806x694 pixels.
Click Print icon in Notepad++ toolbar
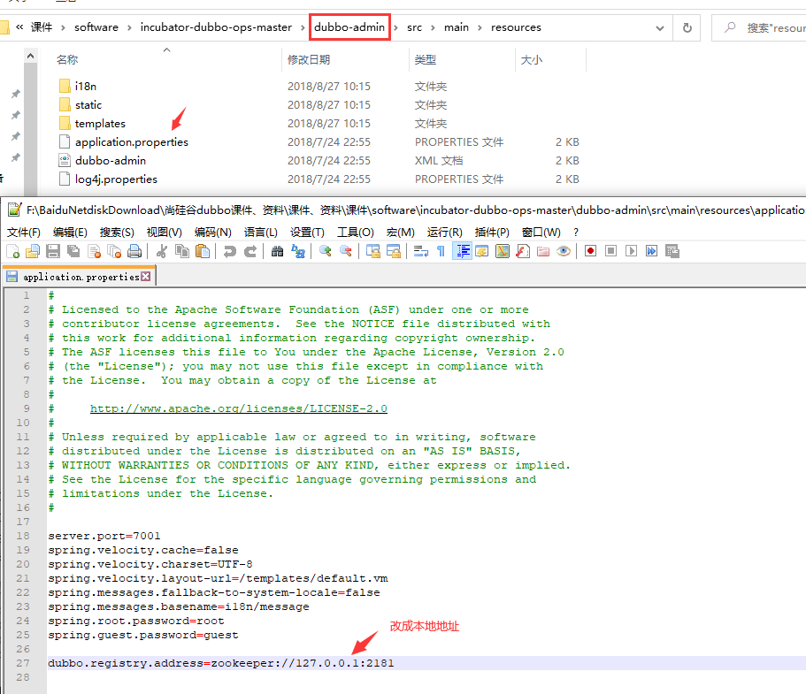[134, 251]
